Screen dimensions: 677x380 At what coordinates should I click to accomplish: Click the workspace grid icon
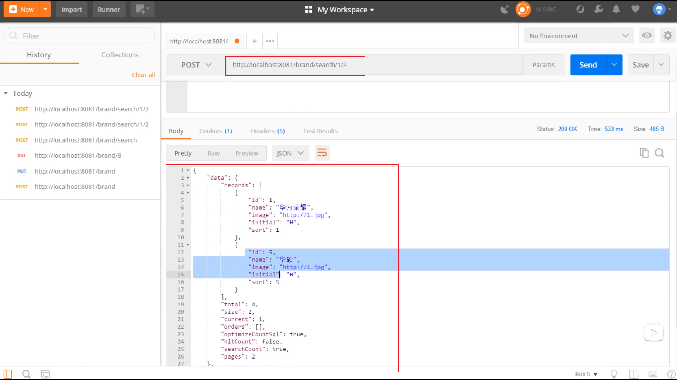click(309, 10)
